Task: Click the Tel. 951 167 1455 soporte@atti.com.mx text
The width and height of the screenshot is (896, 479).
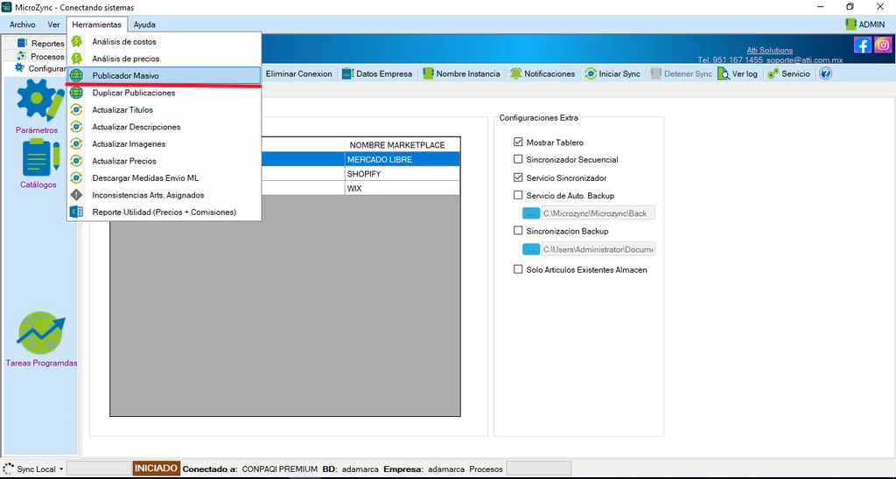Action: pos(770,59)
